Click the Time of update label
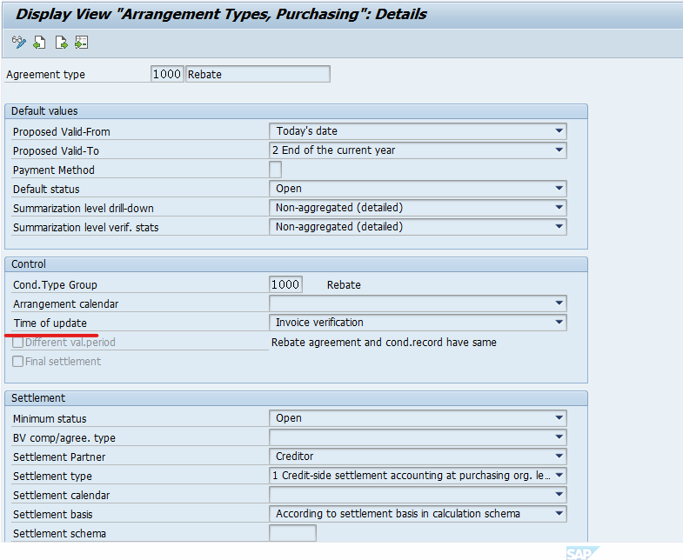 click(50, 323)
